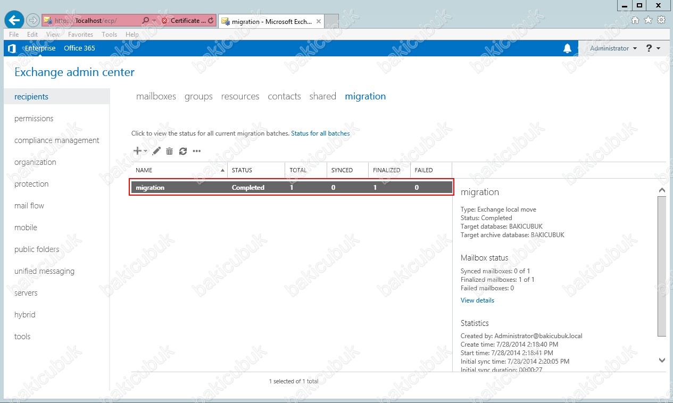
Task: Switch to the groups tab
Action: click(198, 96)
